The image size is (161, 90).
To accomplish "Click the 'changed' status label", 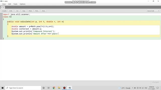I will pyautogui.click(x=155, y=82).
